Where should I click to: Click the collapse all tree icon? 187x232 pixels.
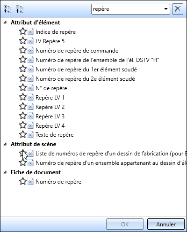click(x=20, y=9)
